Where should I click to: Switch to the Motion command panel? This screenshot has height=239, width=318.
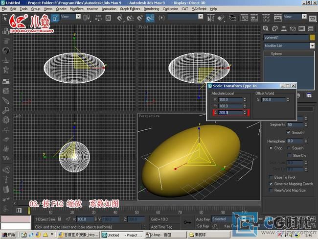[293, 28]
